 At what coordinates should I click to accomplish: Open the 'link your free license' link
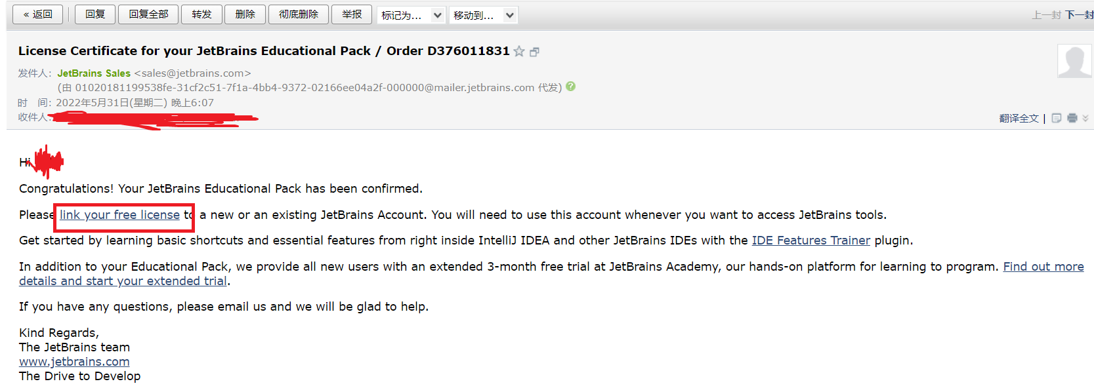click(x=119, y=215)
